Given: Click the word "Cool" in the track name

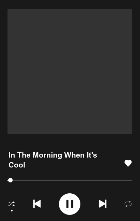Looking at the screenshot, I should 17,165.
